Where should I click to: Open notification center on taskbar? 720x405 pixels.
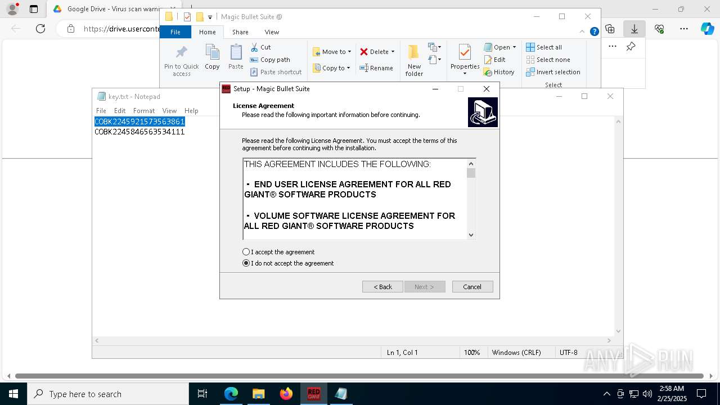coord(701,394)
